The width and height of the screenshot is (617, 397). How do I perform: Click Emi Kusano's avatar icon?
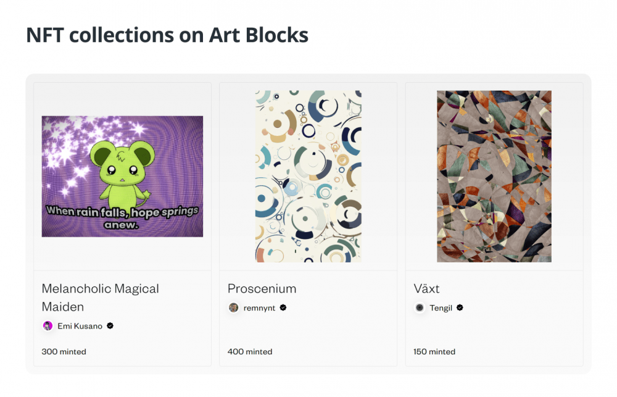tap(48, 326)
